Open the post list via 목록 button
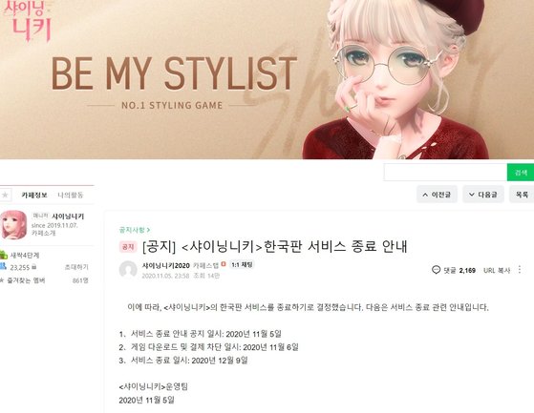Screen dimensions: 534x413 coord(522,195)
